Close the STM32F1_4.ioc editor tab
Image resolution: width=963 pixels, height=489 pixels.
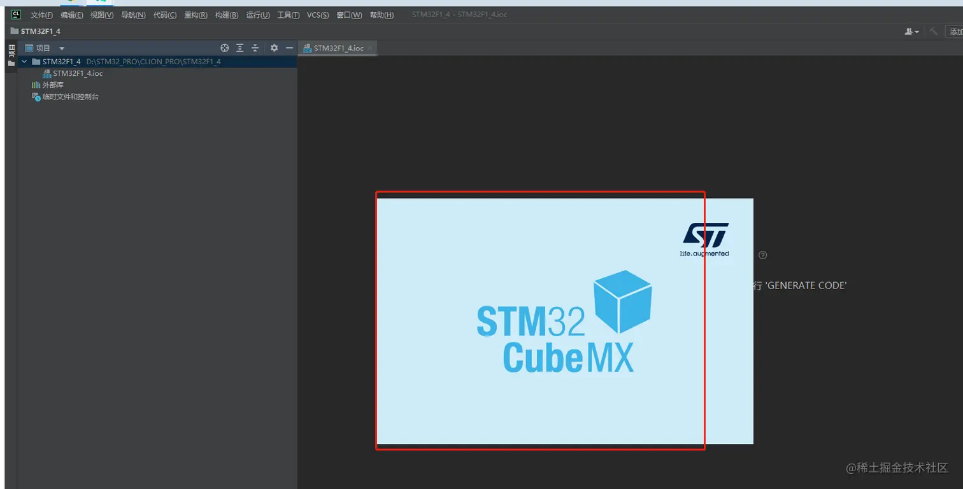coord(370,48)
